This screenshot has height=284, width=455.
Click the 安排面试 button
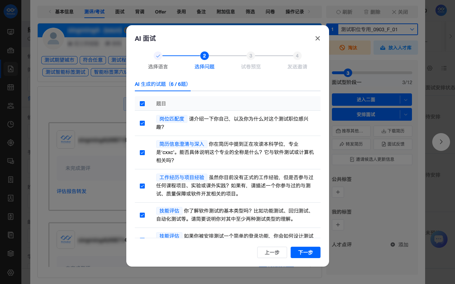pyautogui.click(x=366, y=115)
